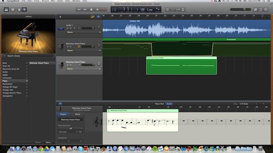The width and height of the screenshot is (273, 153).
Task: Open the Editors scissors button
Action: (x=24, y=10)
